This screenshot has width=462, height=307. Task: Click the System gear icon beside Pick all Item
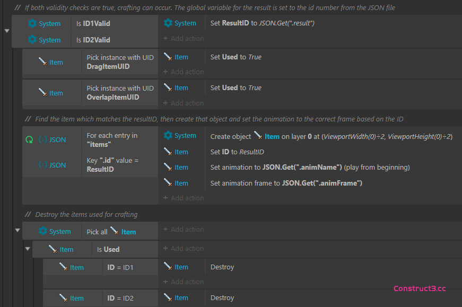(43, 231)
